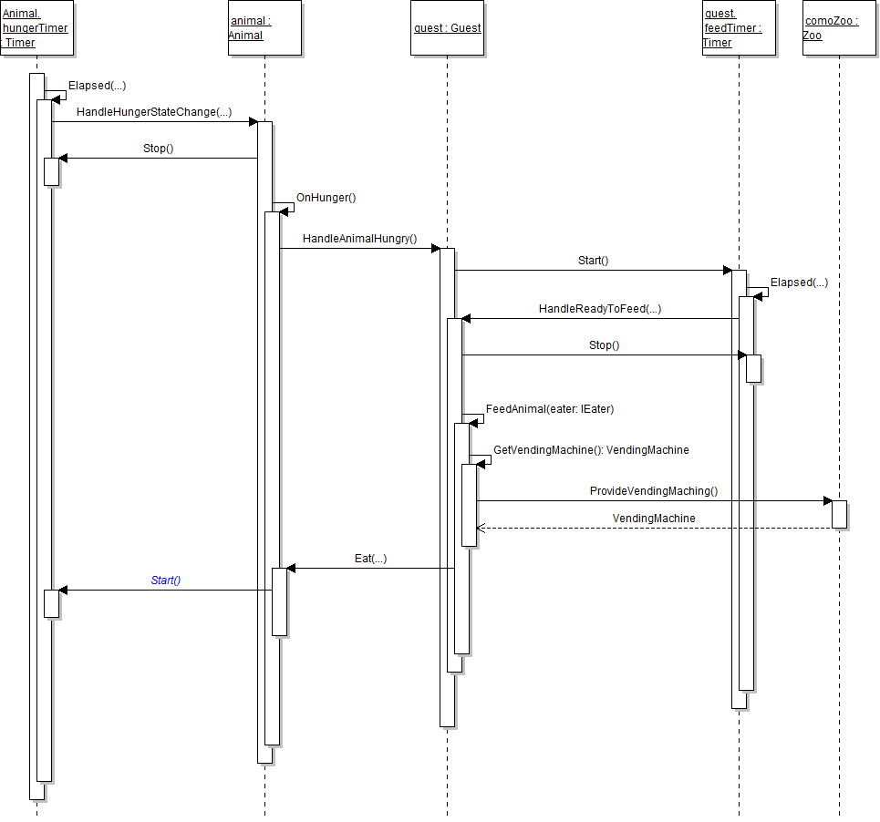
Task: Select the guest : Guest lifeline header
Action: (447, 28)
